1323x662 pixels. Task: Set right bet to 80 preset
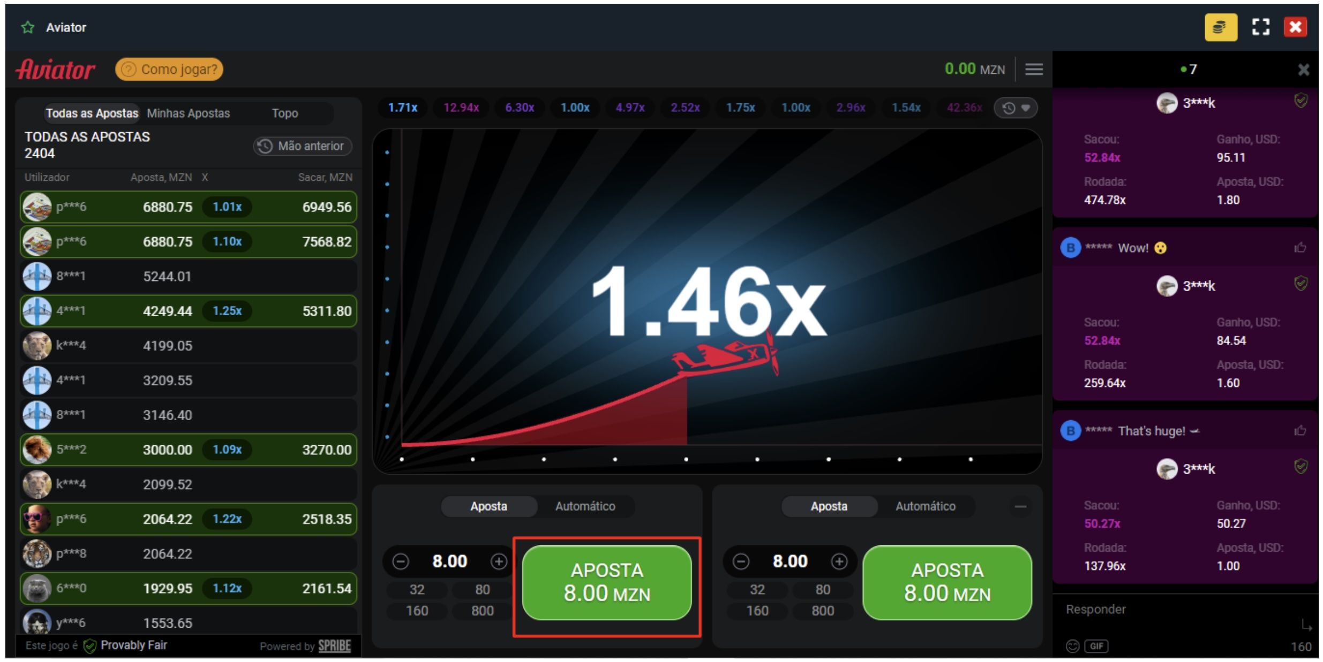823,590
